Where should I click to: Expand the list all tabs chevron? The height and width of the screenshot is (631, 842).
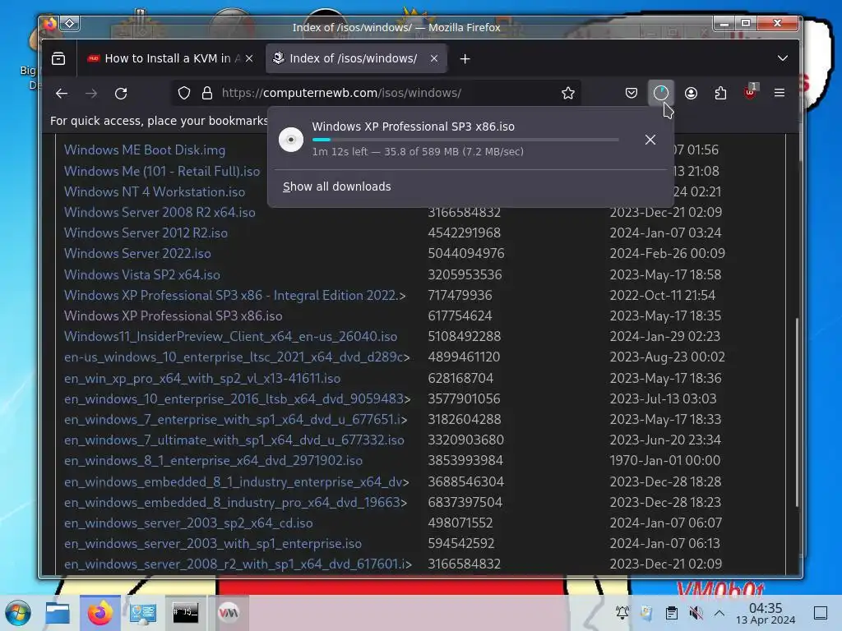[x=783, y=58]
